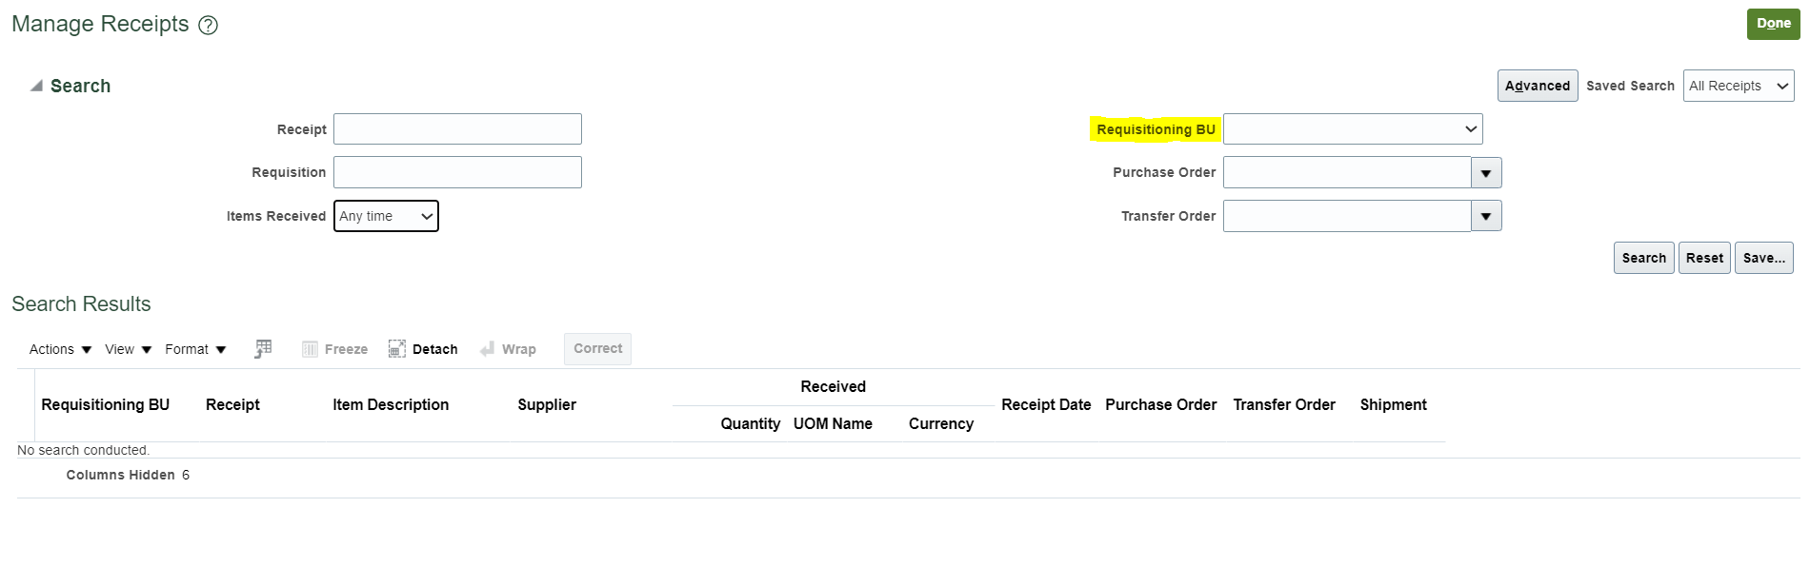Screen dimensions: 1810x586
Task: Open the View menu
Action: [127, 348]
